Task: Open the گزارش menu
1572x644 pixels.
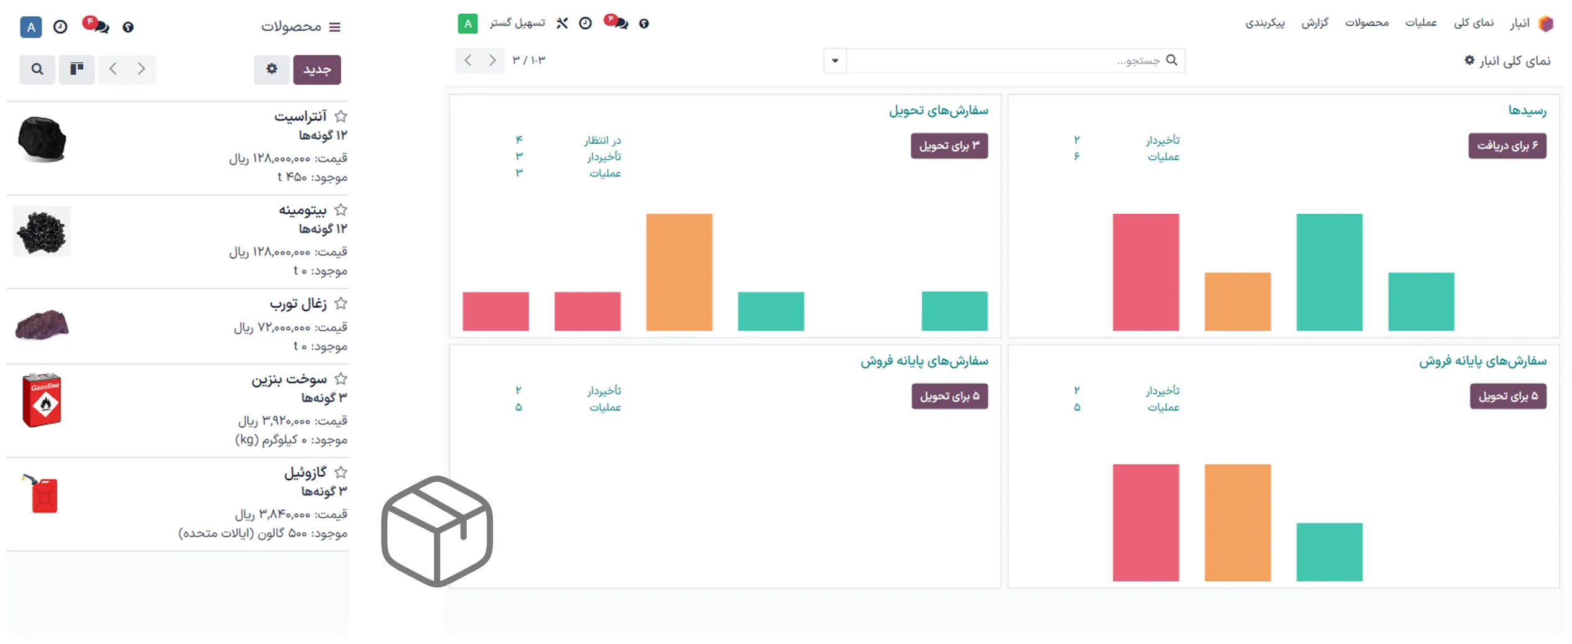Action: (1315, 23)
